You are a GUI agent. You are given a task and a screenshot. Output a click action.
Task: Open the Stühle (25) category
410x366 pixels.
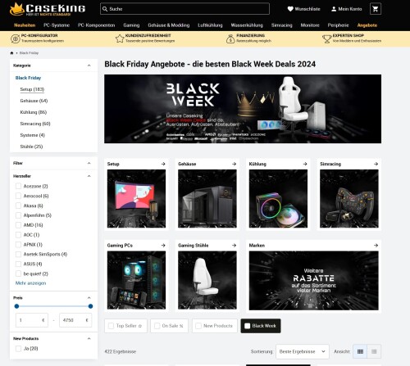pyautogui.click(x=31, y=147)
